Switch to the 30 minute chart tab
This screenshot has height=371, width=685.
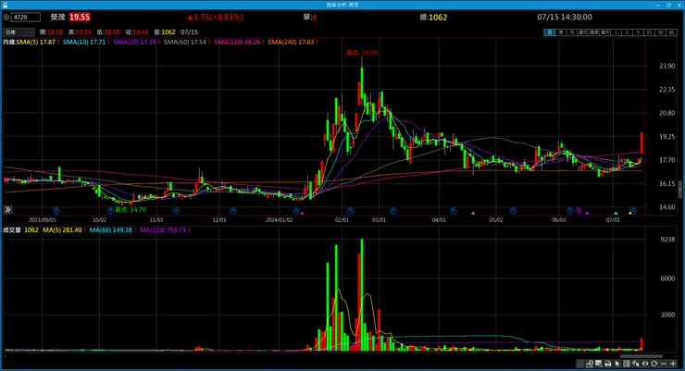(661, 32)
